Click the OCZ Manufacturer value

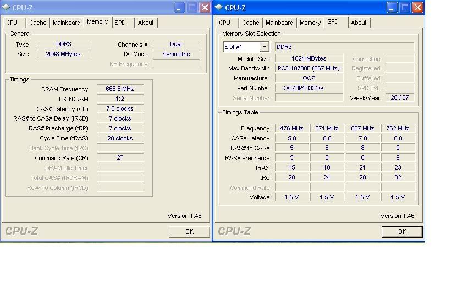[309, 78]
